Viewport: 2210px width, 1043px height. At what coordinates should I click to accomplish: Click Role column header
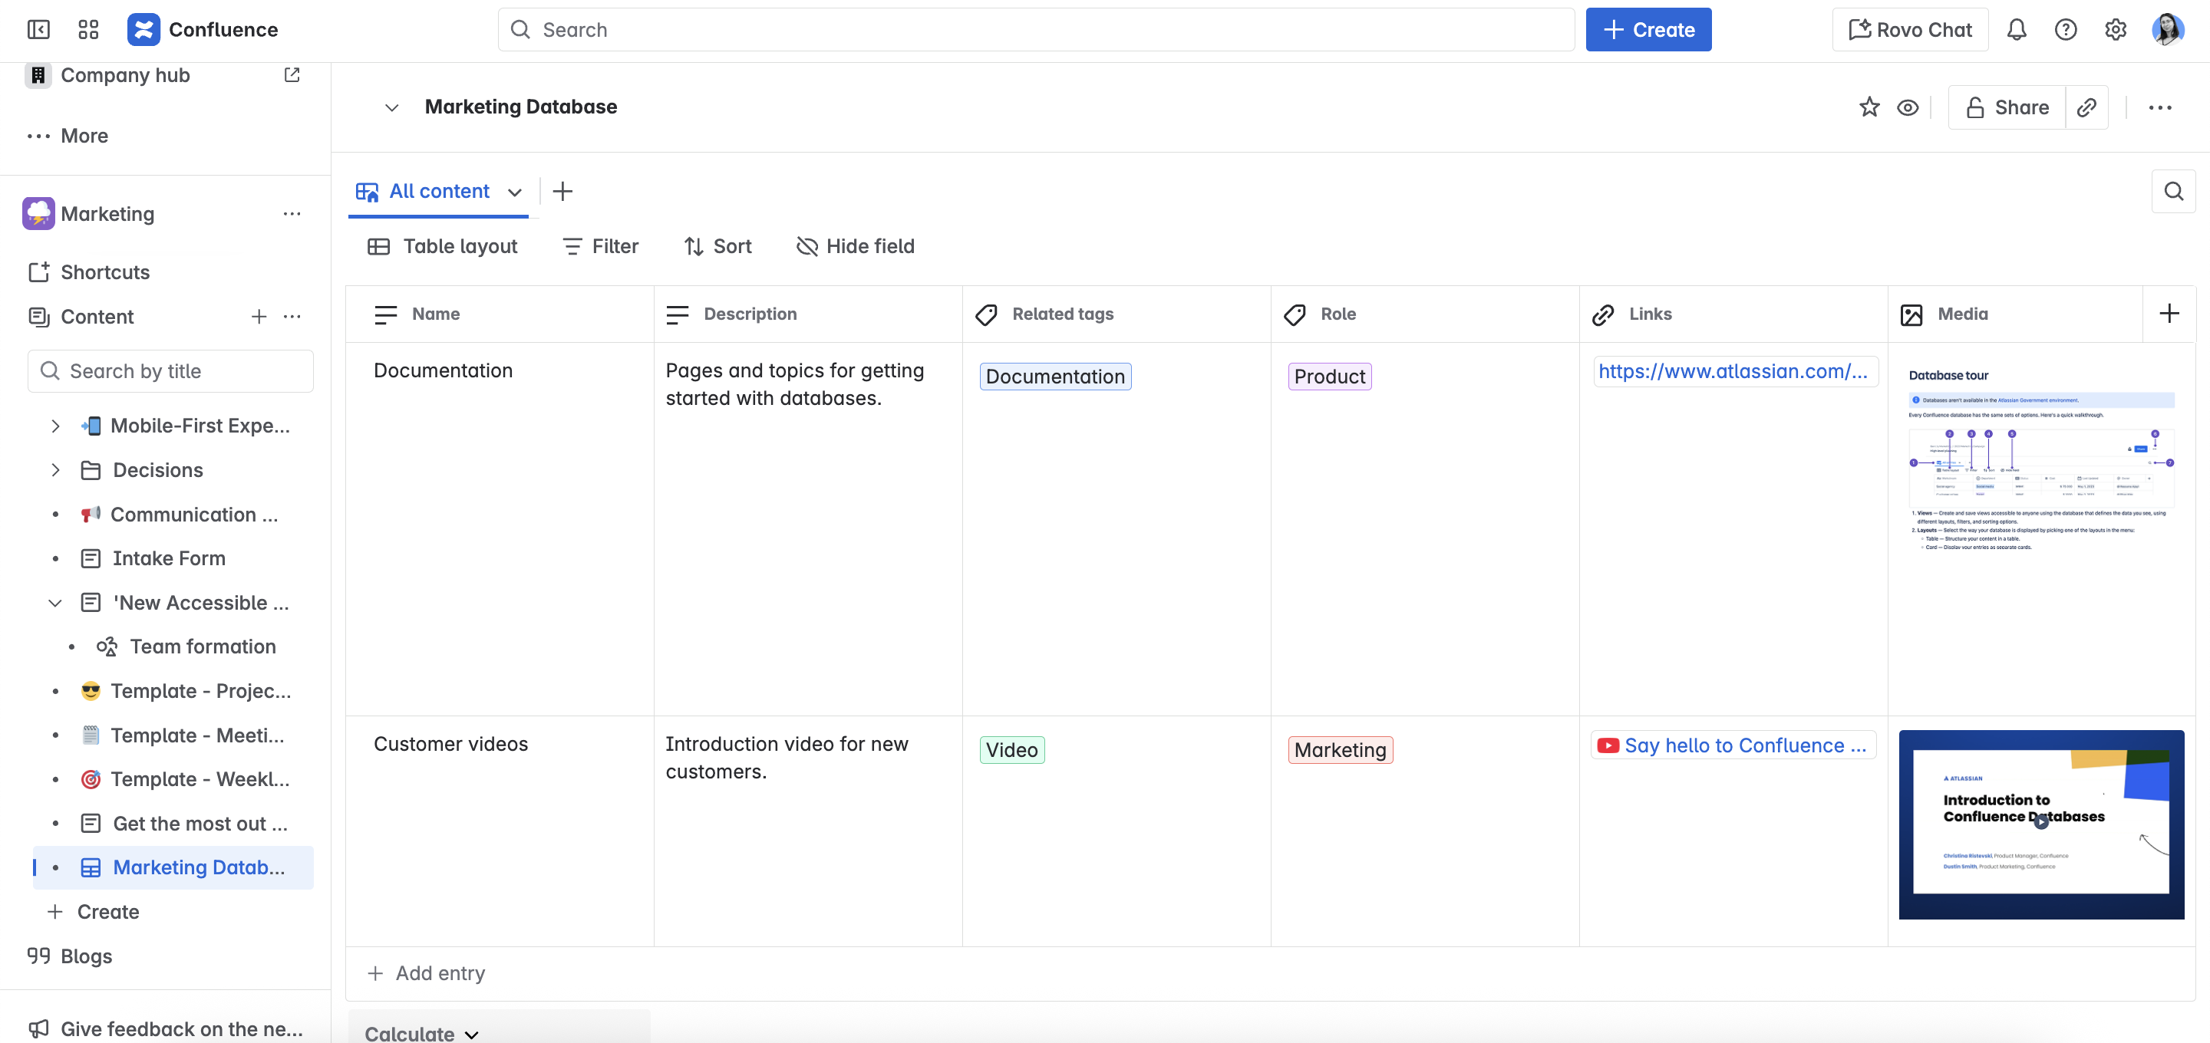coord(1425,314)
